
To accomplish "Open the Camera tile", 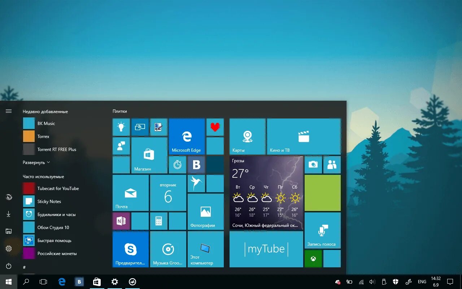I will click(x=313, y=165).
